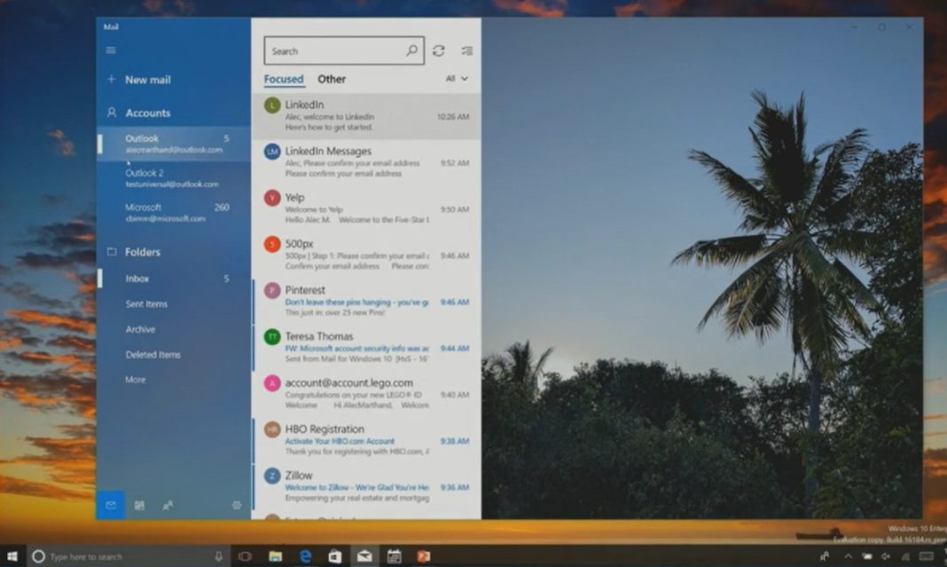The width and height of the screenshot is (947, 567).
Task: Open the message filter options icon
Action: tap(467, 51)
